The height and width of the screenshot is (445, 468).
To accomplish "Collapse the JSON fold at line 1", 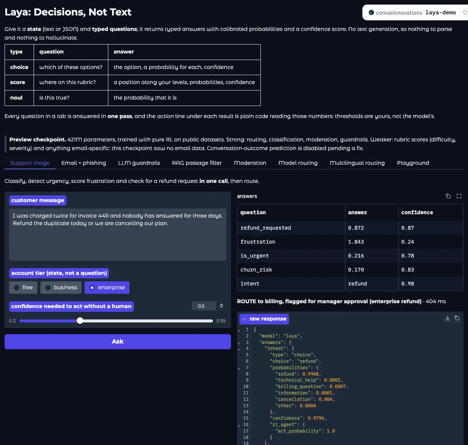I will pyautogui.click(x=239, y=330).
